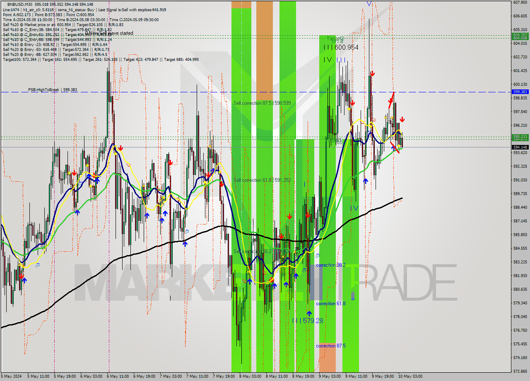Click the 'FSB-HighToBreak | 599.383' line label

coord(53,89)
